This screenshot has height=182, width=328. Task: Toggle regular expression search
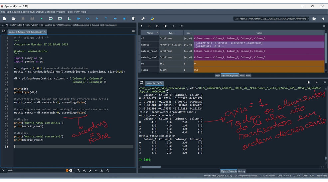click(90, 170)
